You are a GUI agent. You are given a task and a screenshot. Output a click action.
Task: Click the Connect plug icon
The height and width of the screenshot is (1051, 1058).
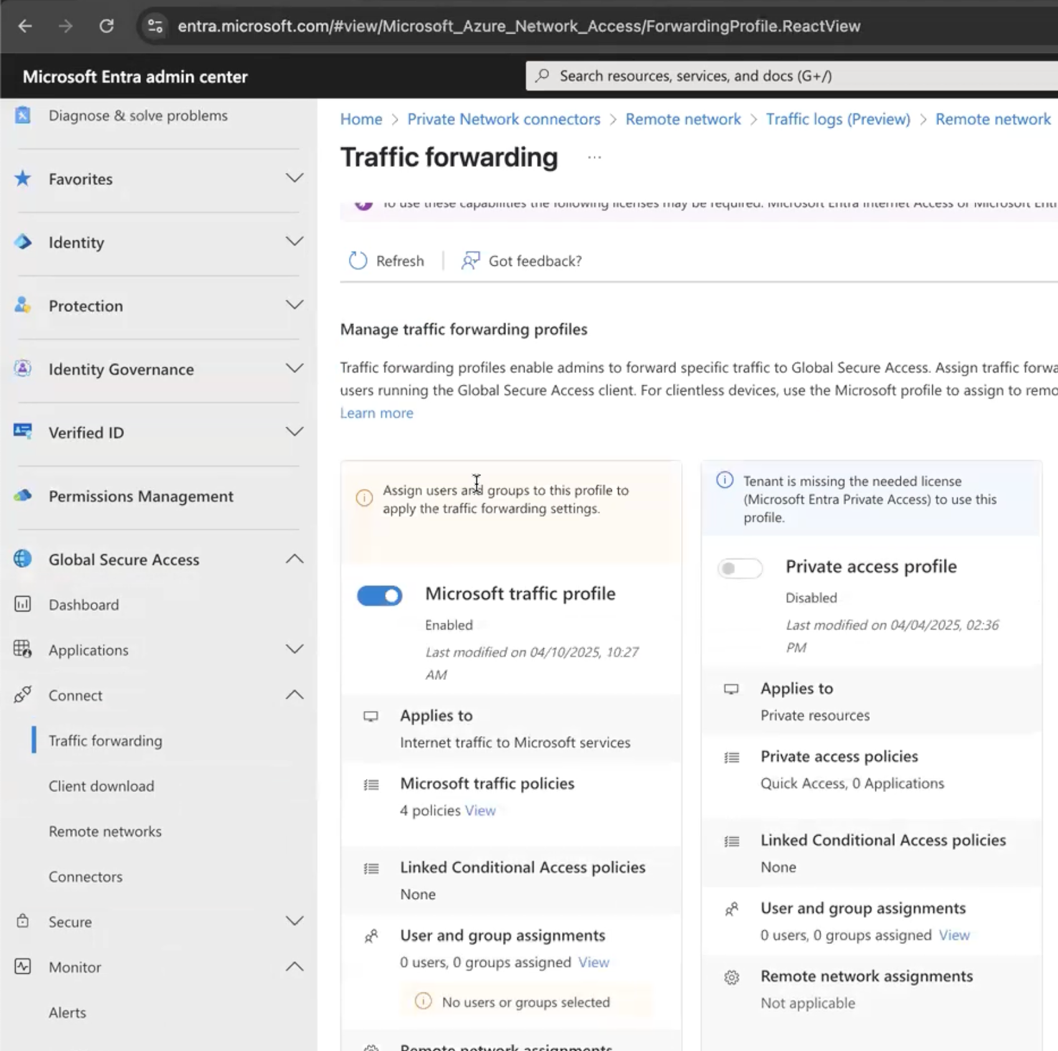23,695
